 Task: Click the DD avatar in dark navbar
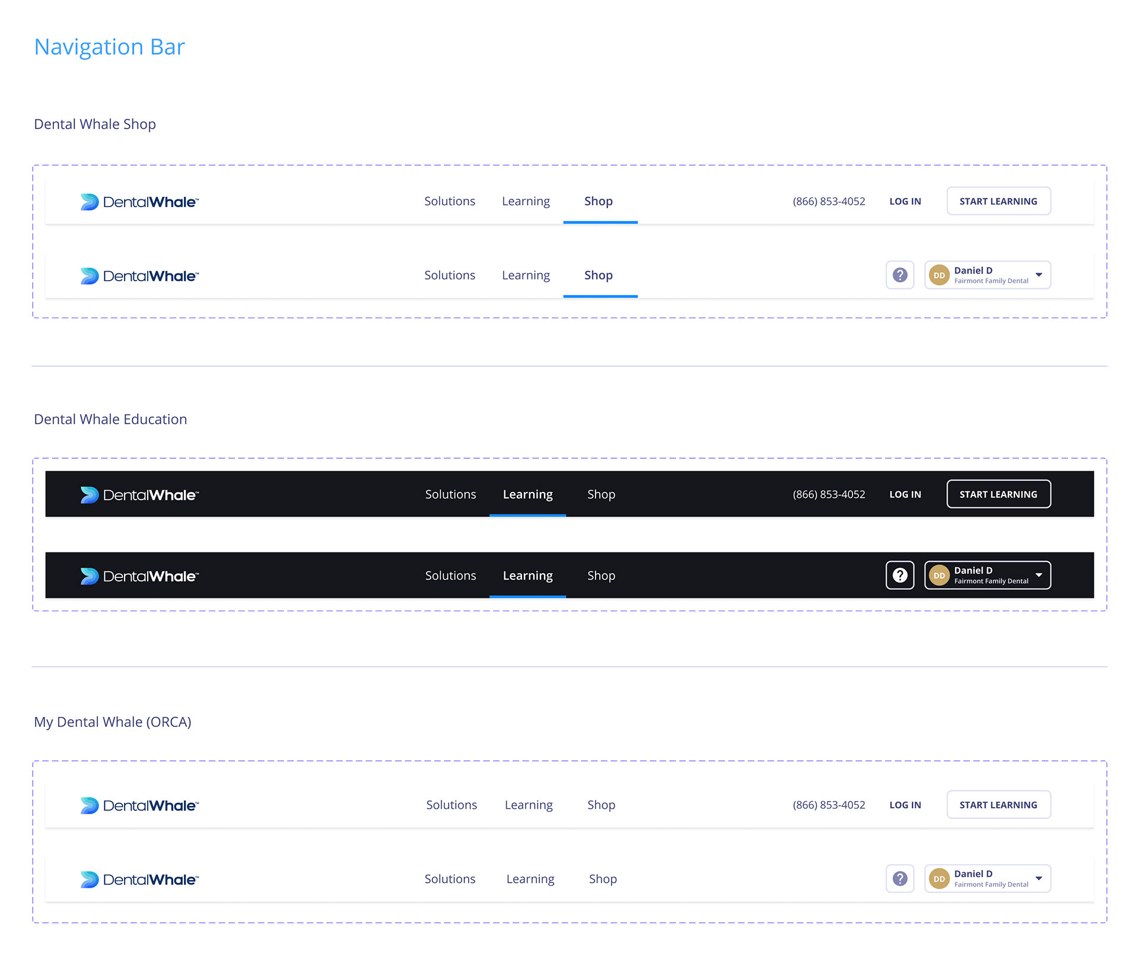tap(939, 575)
